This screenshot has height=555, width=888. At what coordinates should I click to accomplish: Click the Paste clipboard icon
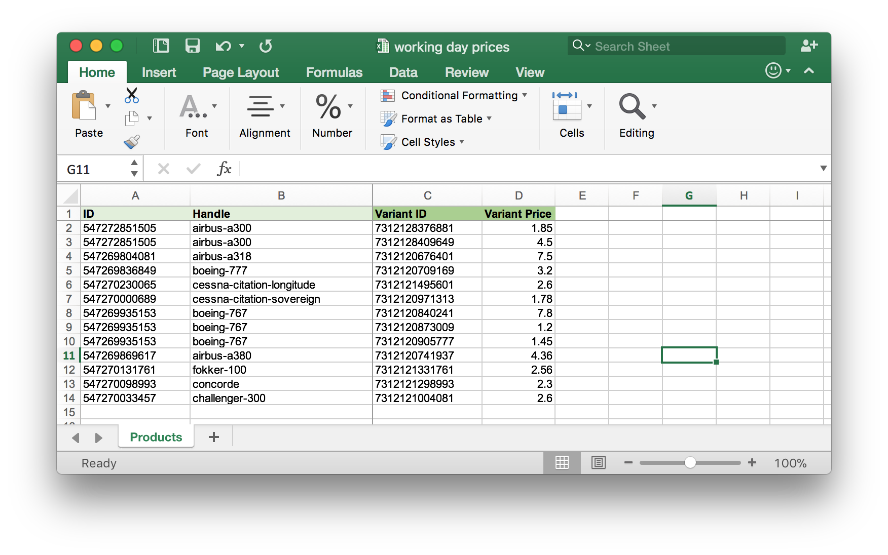(x=84, y=106)
